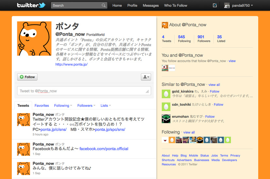Expand the panda9750 account menu
The image size is (270, 179).
pyautogui.click(x=243, y=6)
